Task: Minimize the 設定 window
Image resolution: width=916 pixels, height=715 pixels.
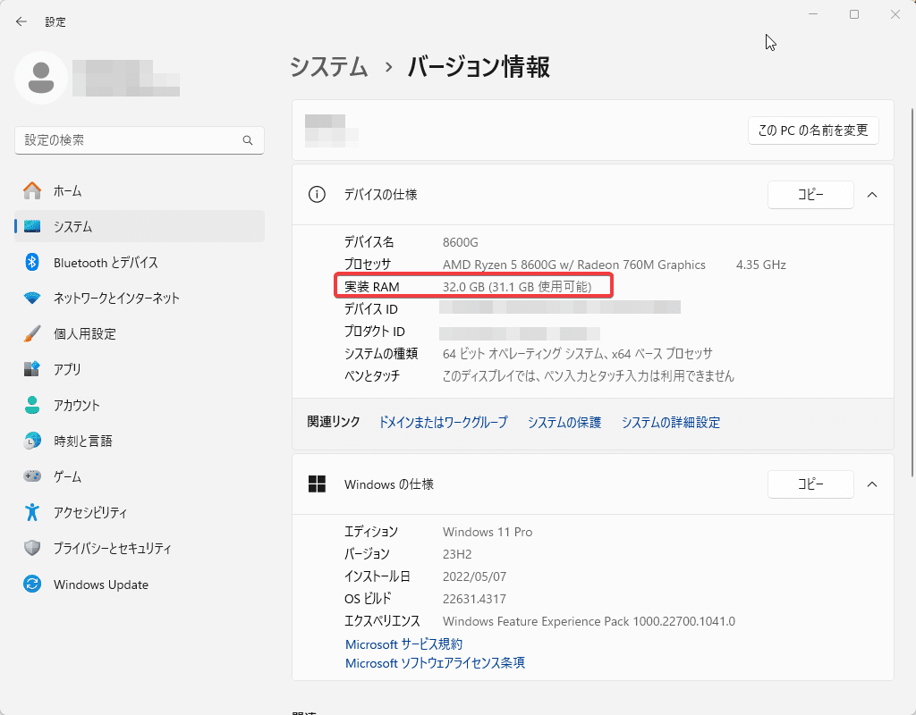Action: (x=813, y=14)
